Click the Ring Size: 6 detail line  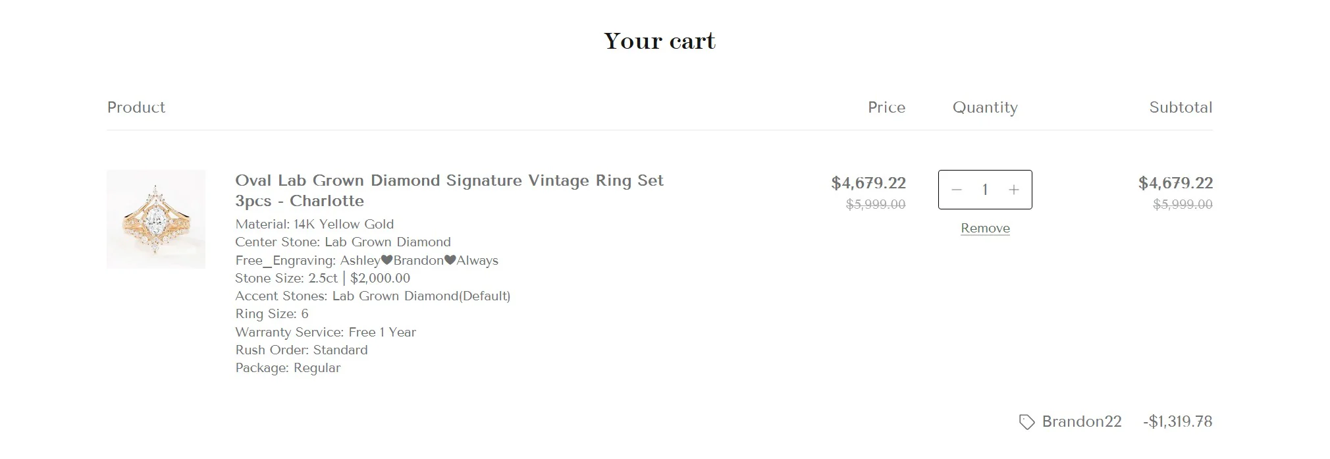272,314
